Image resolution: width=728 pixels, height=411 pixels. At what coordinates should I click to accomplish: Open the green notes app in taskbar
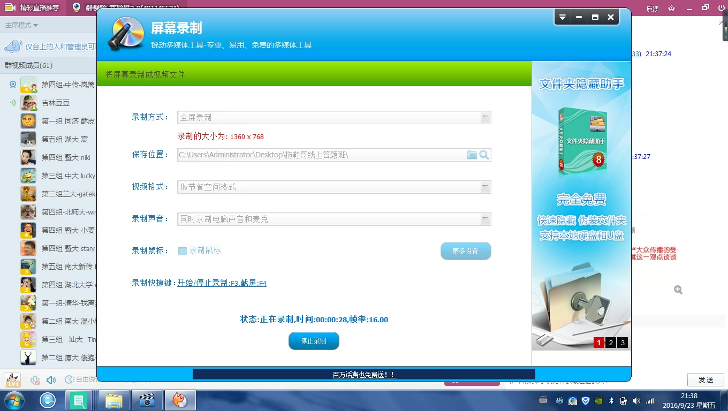click(80, 400)
